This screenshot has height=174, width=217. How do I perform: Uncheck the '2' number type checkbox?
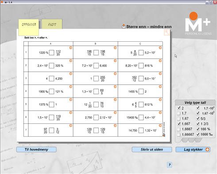(179, 108)
